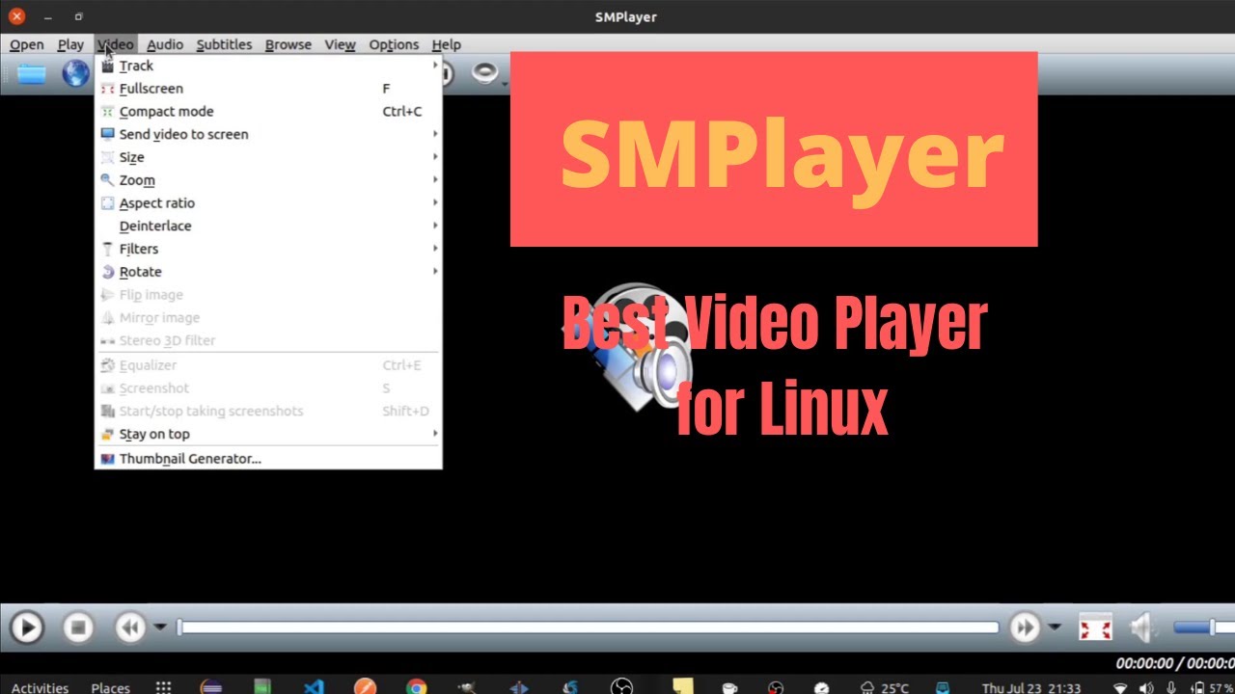Click the greyed-out Screenshot entry

click(268, 388)
